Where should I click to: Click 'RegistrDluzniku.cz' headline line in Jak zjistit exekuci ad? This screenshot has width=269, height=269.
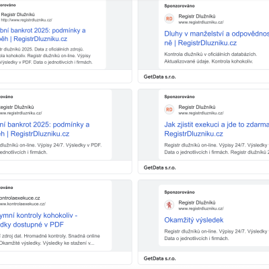(x=194, y=134)
